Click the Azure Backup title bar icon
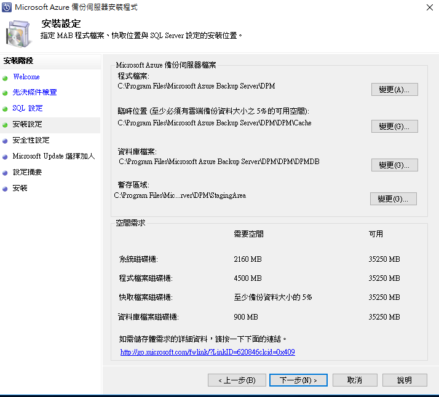 [7, 7]
